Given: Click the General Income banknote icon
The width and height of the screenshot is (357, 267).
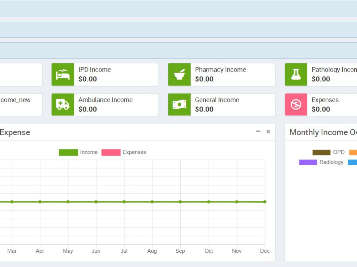Looking at the screenshot, I should pyautogui.click(x=179, y=105).
